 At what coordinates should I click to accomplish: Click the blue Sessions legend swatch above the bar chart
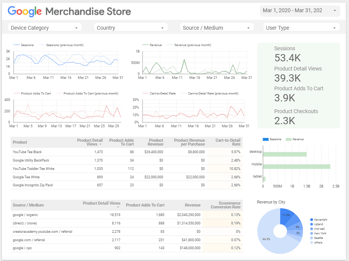265,139
